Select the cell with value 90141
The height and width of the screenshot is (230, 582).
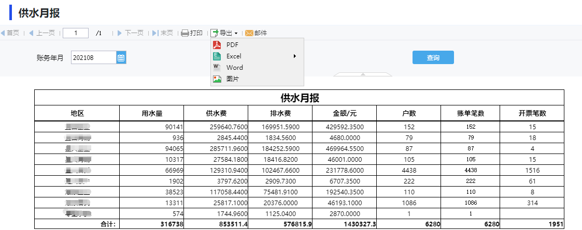point(152,127)
